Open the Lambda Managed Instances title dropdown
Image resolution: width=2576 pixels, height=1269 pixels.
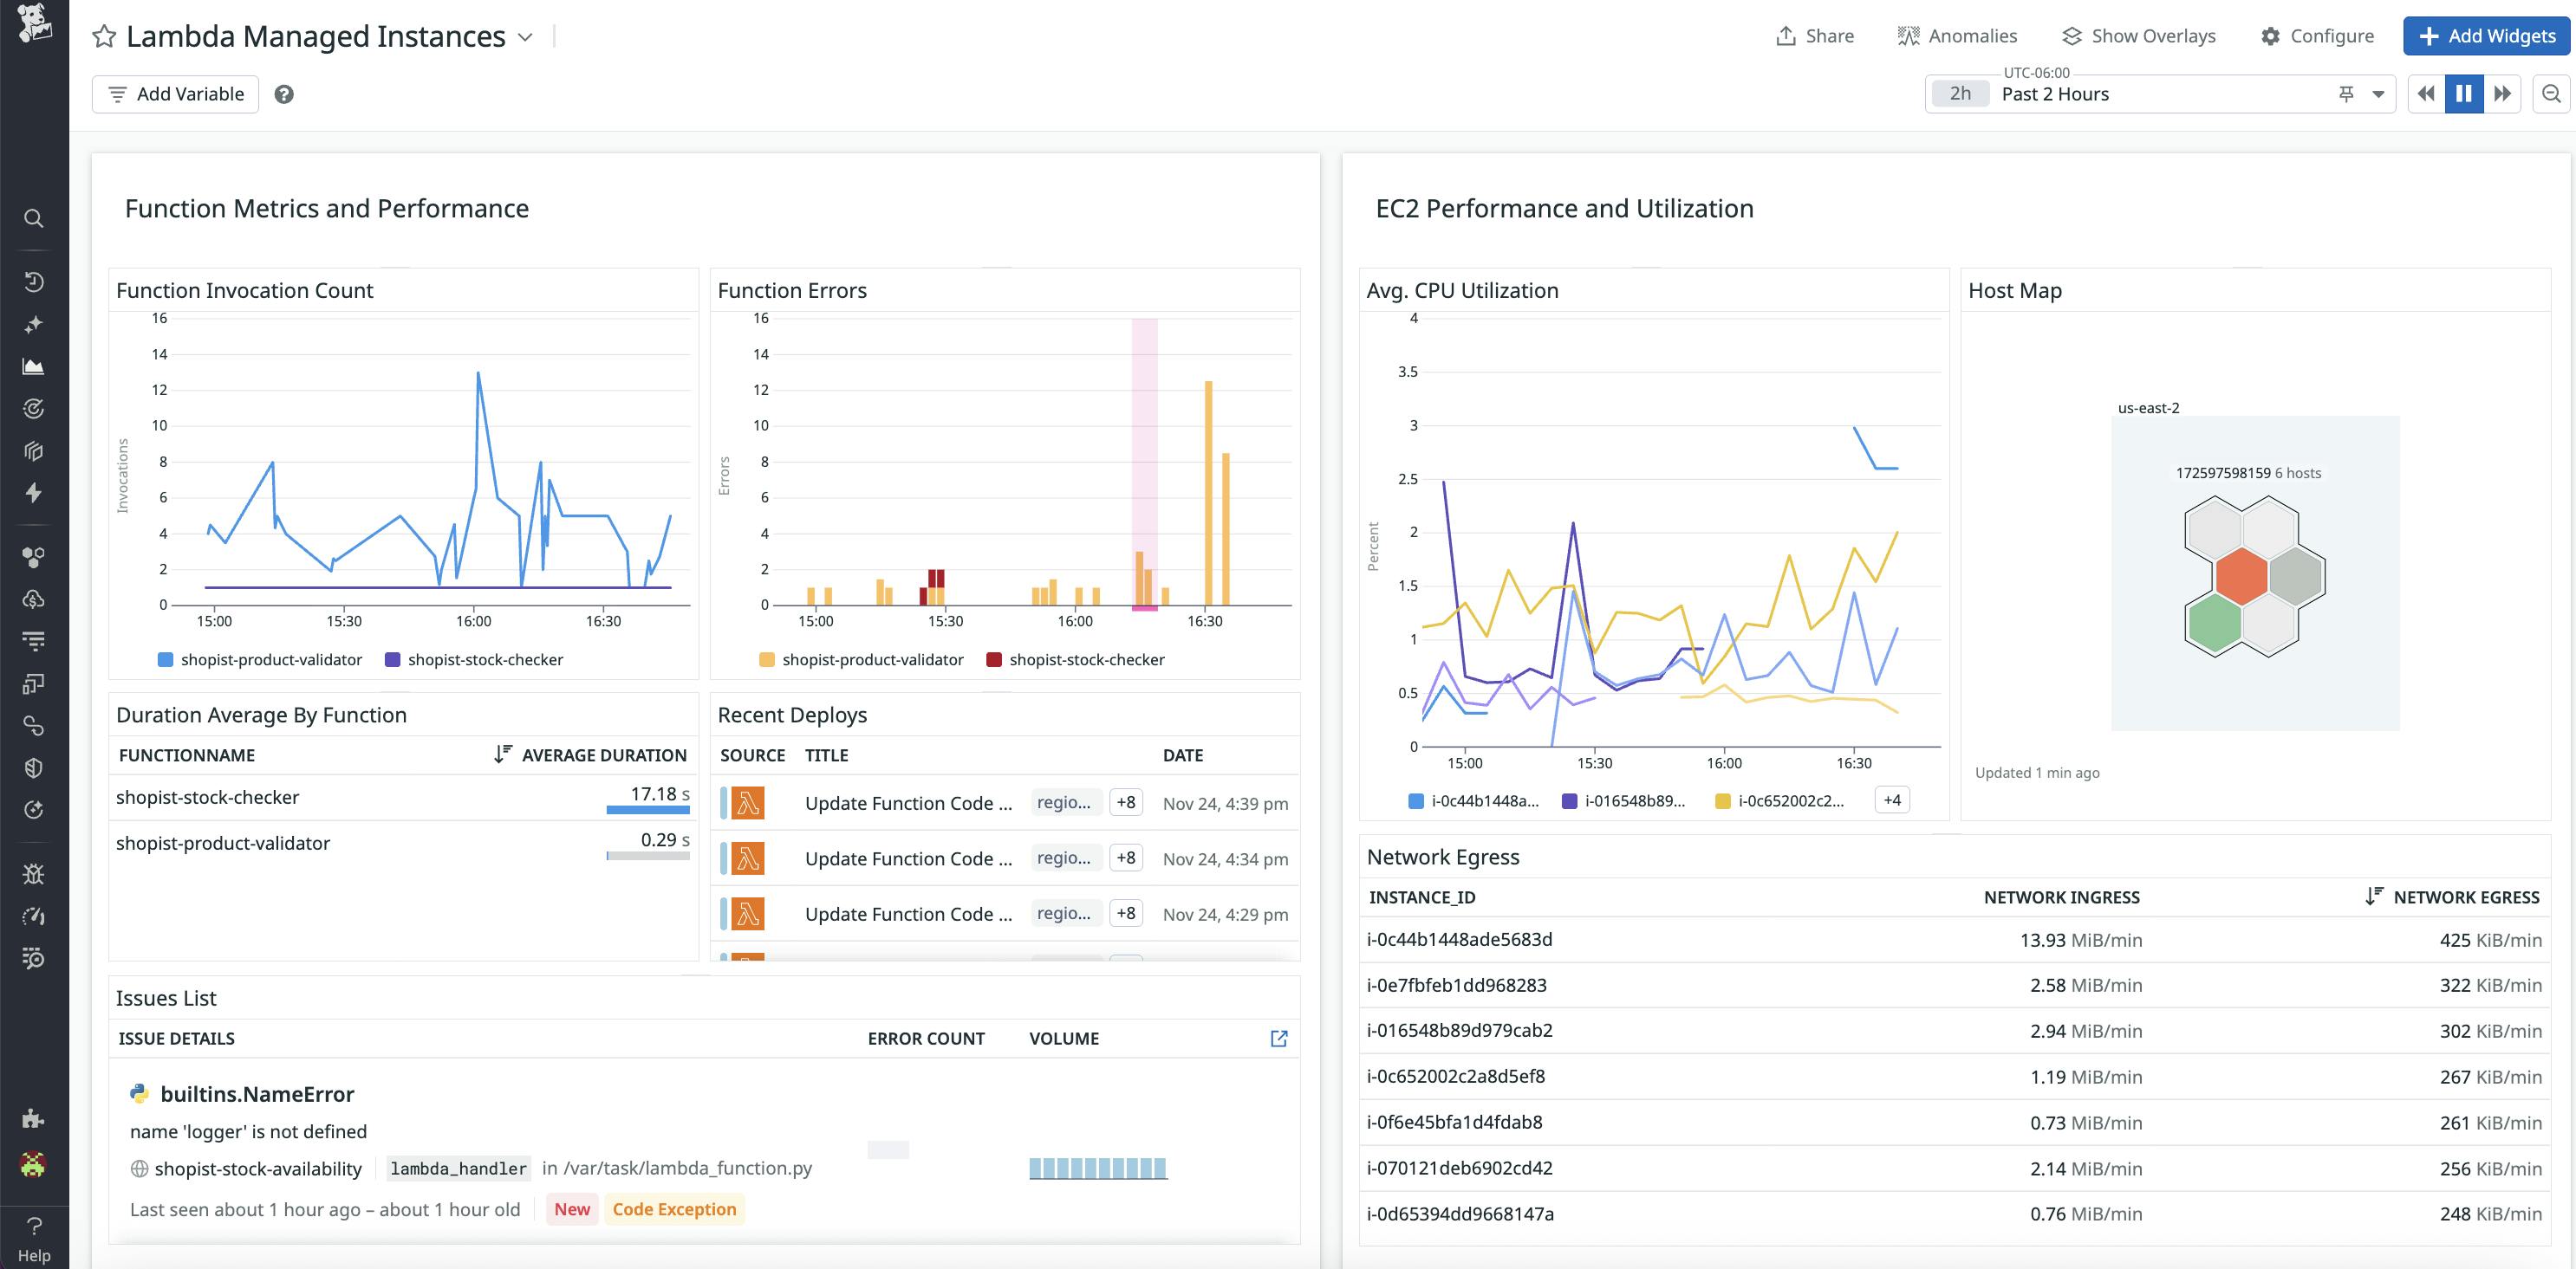click(x=527, y=36)
